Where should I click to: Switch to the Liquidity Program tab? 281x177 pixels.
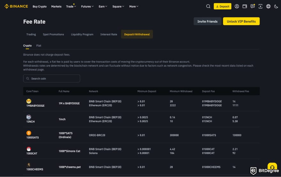click(82, 34)
